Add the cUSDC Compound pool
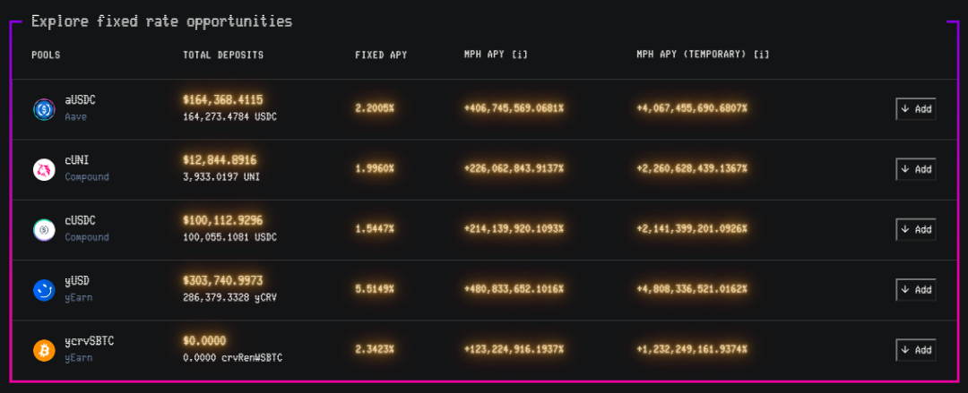 pos(915,229)
